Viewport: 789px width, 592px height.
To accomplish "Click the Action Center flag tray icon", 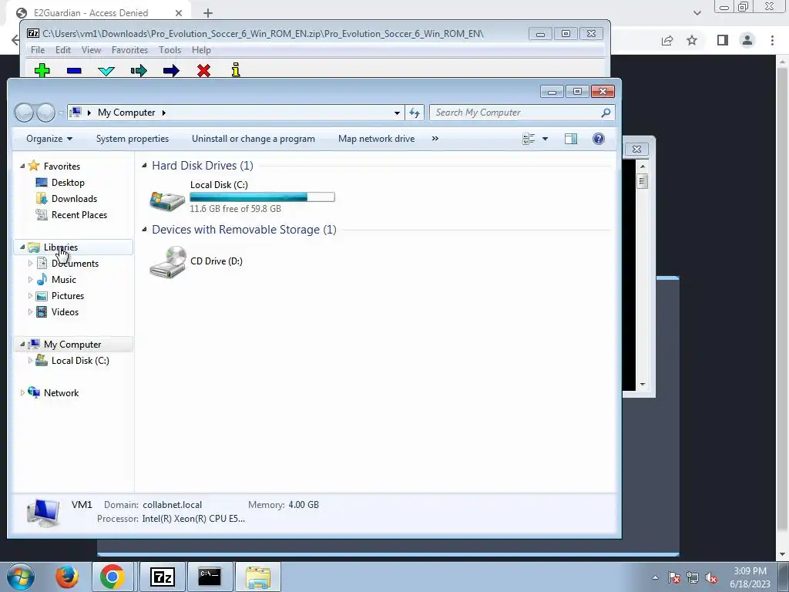I will tap(674, 577).
